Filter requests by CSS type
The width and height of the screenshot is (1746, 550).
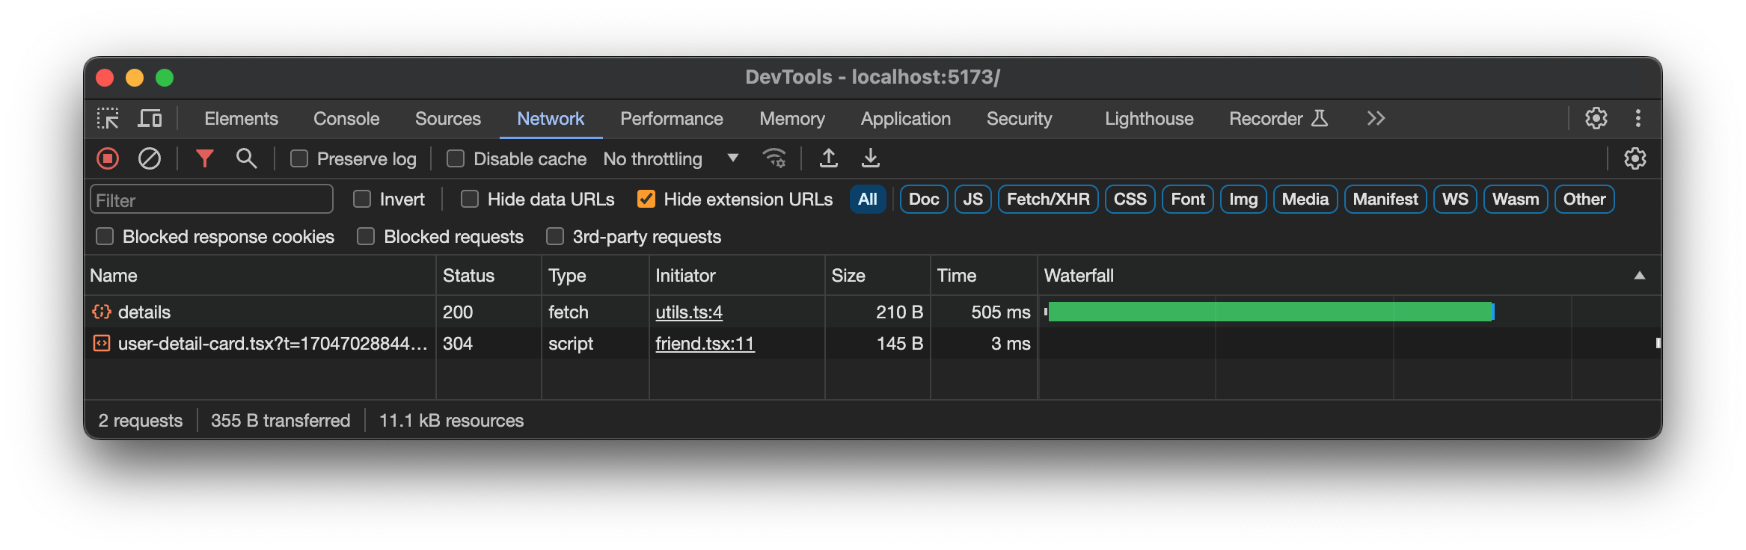[x=1130, y=199]
